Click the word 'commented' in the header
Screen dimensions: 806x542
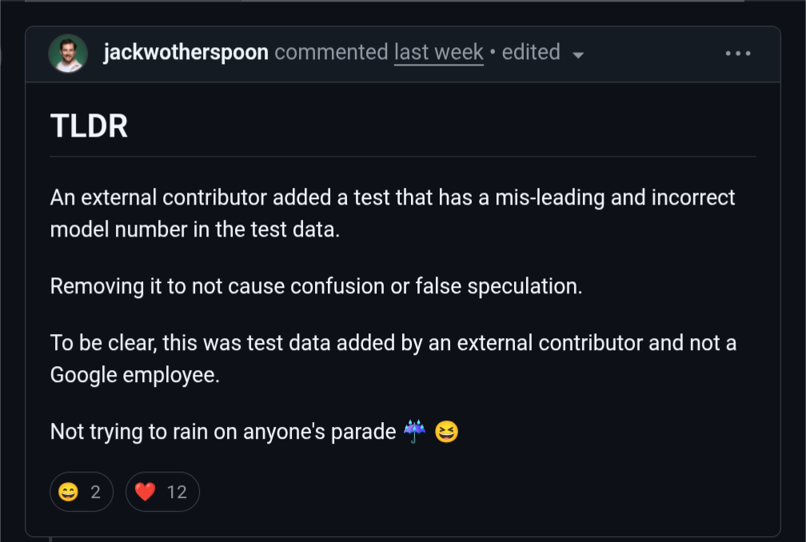[331, 53]
